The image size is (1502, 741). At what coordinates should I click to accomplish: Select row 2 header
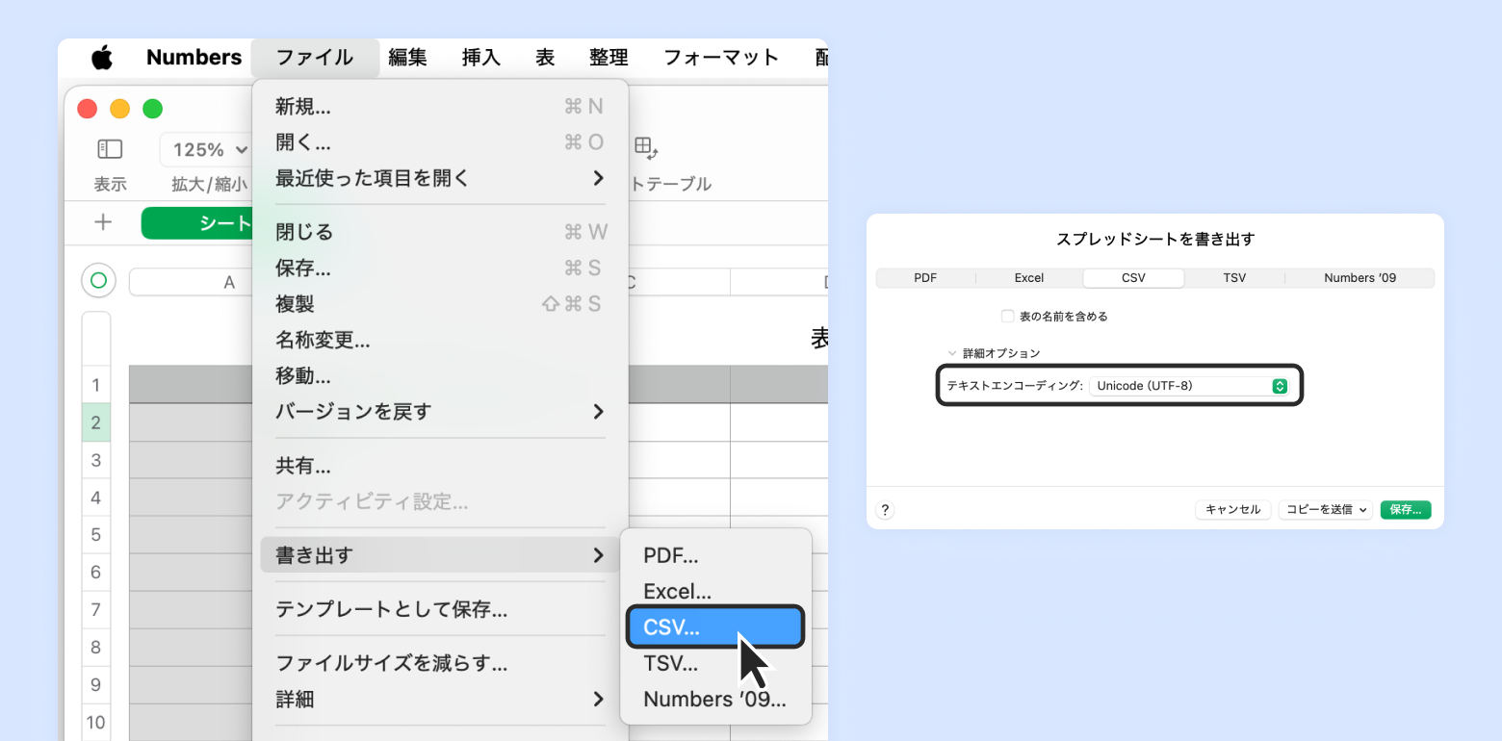tap(96, 422)
